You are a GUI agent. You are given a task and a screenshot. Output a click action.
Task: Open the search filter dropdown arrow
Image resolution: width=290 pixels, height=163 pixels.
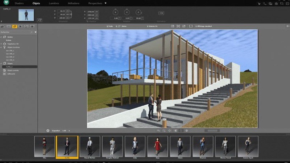(x=36, y=32)
